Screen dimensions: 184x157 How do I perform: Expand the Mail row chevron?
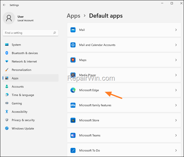pyautogui.click(x=176, y=30)
